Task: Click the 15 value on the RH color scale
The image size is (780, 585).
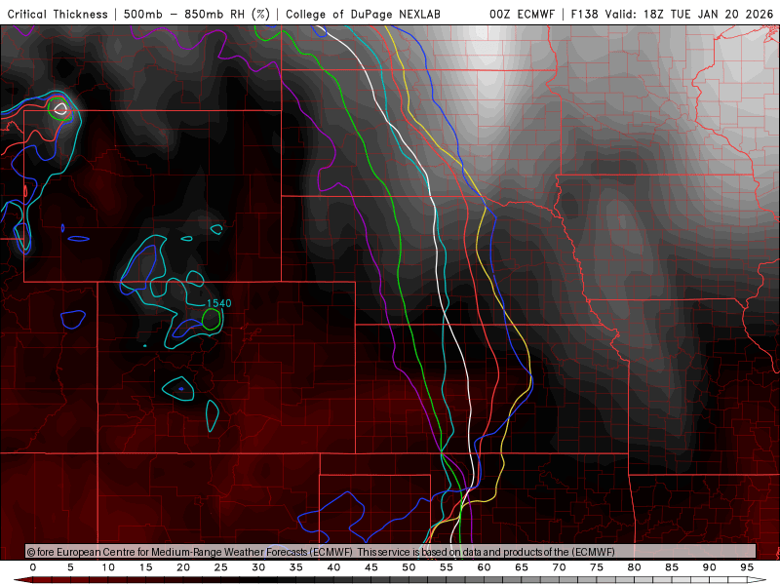Action: click(145, 567)
